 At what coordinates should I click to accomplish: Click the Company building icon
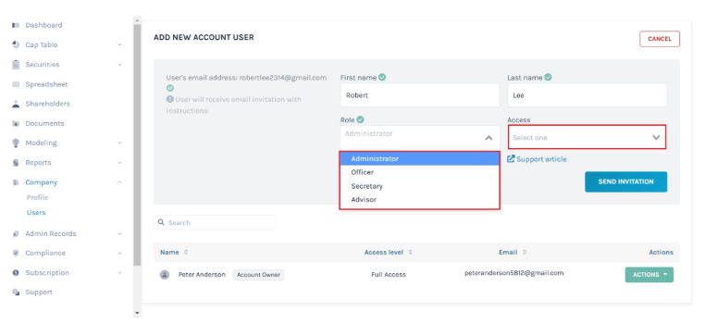[16, 182]
